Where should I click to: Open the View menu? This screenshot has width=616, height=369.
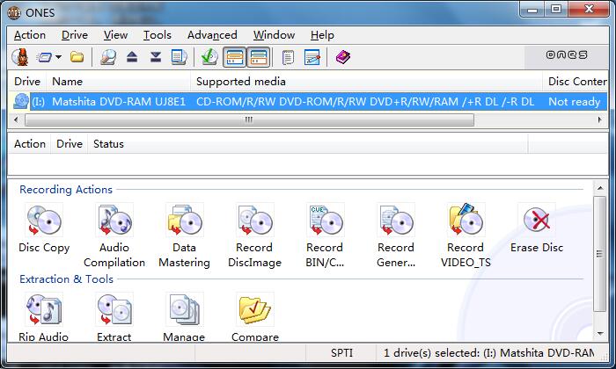(115, 35)
